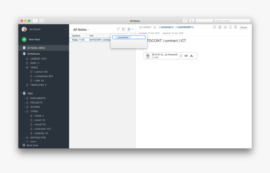Open the SORT 5 notebook
Screen dimensions: 270x173
(x=35, y=63)
